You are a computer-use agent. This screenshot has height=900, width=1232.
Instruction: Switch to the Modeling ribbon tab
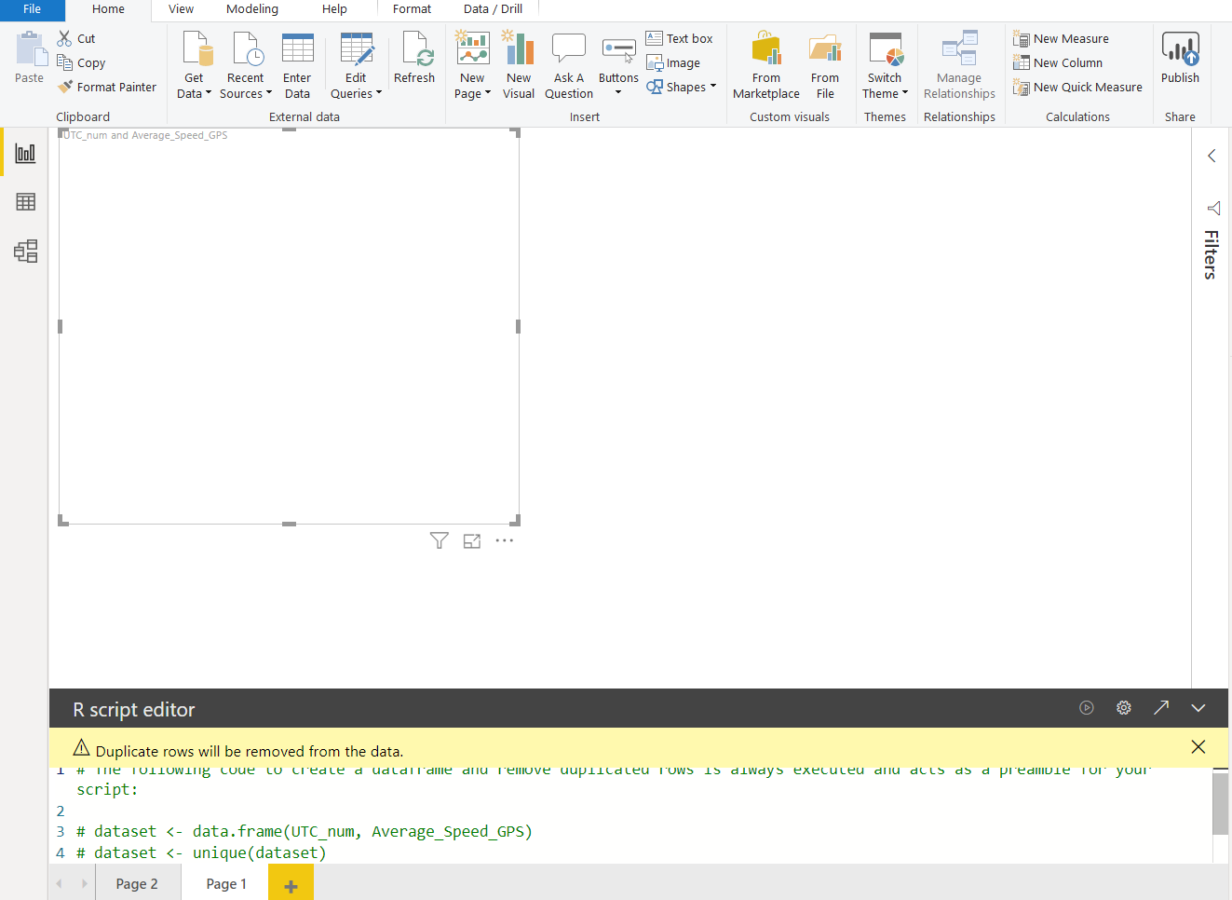[x=252, y=9]
